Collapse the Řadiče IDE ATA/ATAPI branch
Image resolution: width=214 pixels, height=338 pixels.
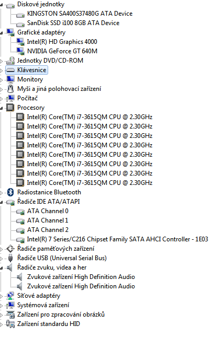click(2, 202)
